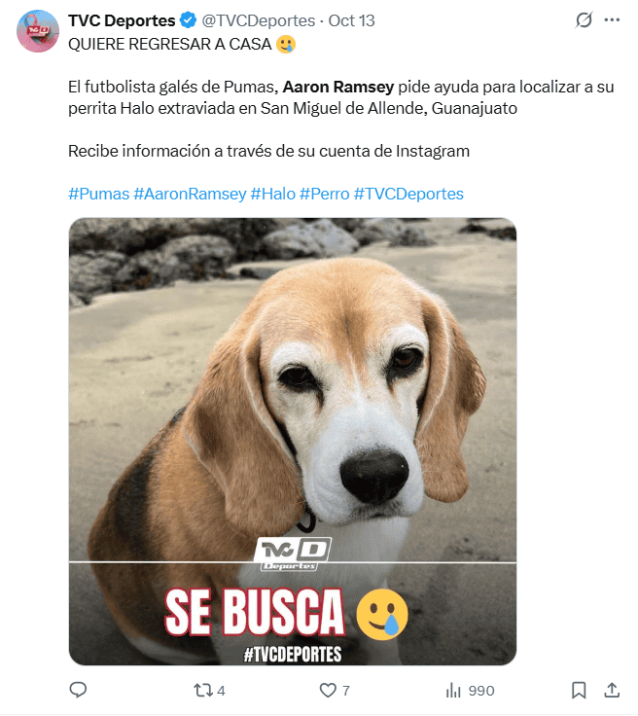Open the three-dot more options menu

click(x=612, y=20)
